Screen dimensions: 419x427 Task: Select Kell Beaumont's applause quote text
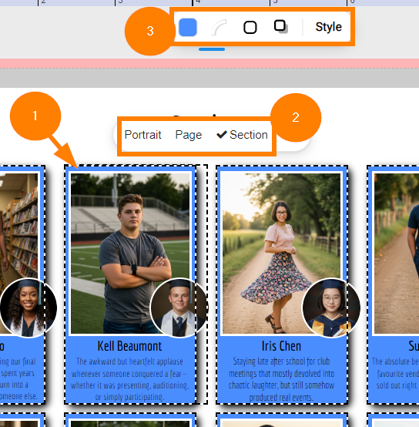[129, 378]
